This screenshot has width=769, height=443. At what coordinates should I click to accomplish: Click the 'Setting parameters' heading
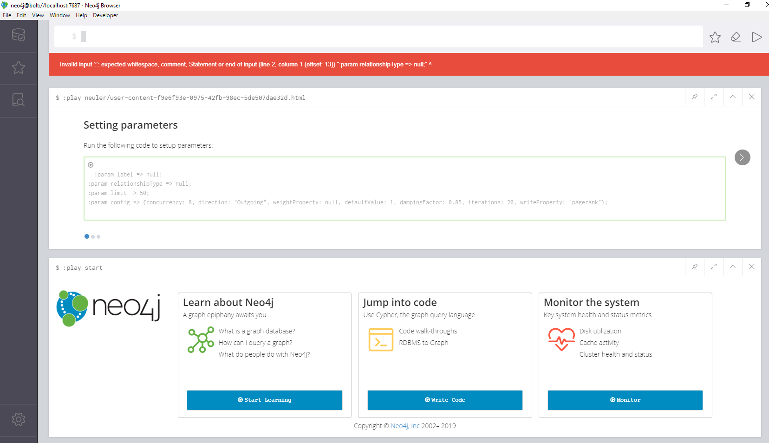point(130,125)
